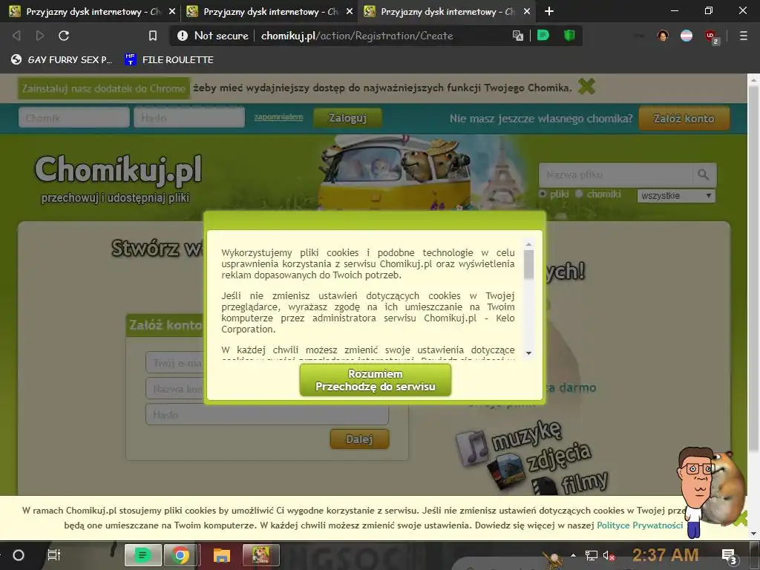Click the page scrollbar up arrow
The image size is (760, 570).
pyautogui.click(x=754, y=79)
